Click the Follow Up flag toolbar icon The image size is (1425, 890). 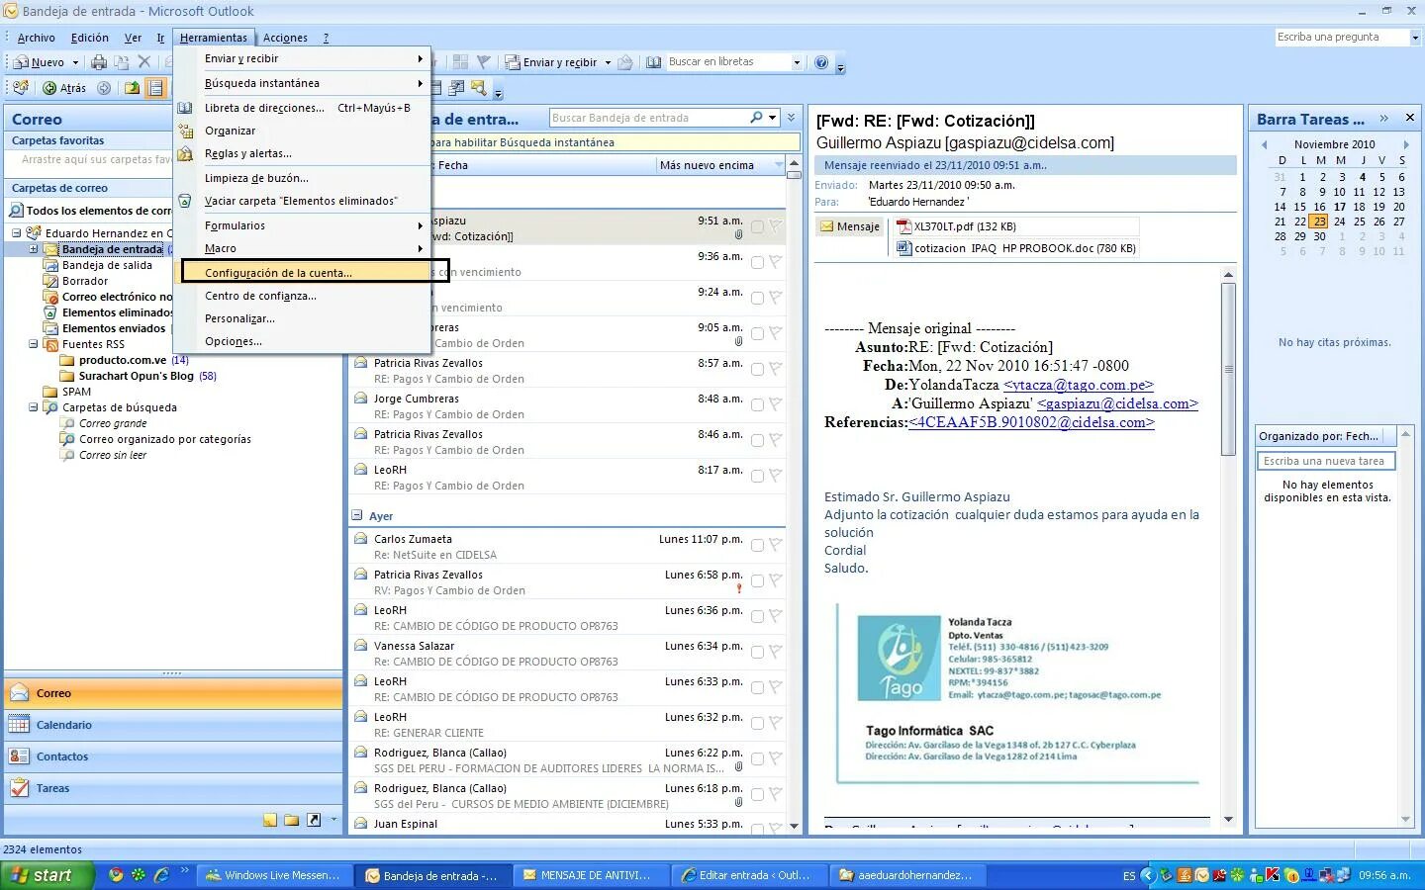click(483, 62)
